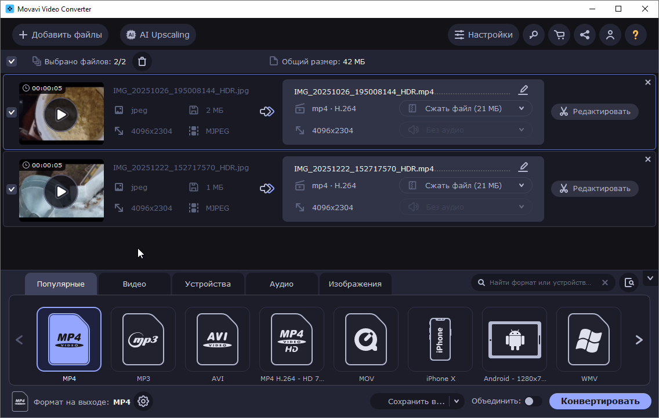Screen dimensions: 659x418
Task: Click the MP4 output format file icon
Action: (x=20, y=402)
